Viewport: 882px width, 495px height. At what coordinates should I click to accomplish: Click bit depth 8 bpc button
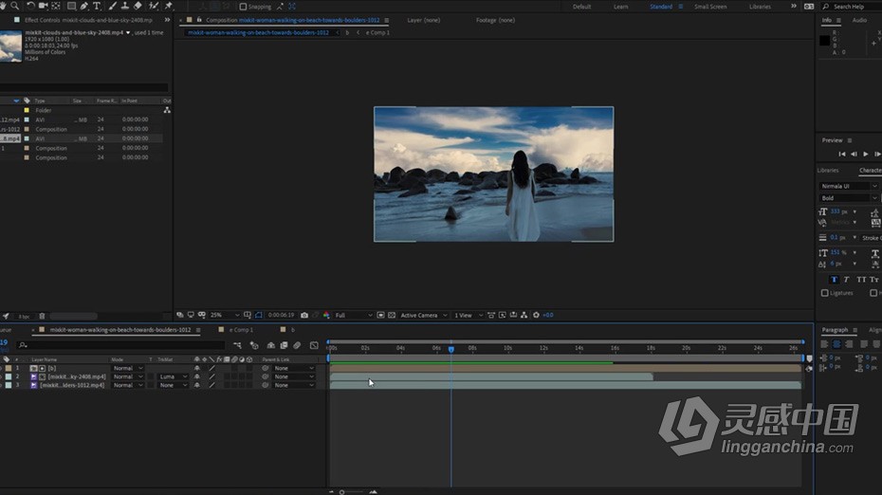tap(24, 317)
